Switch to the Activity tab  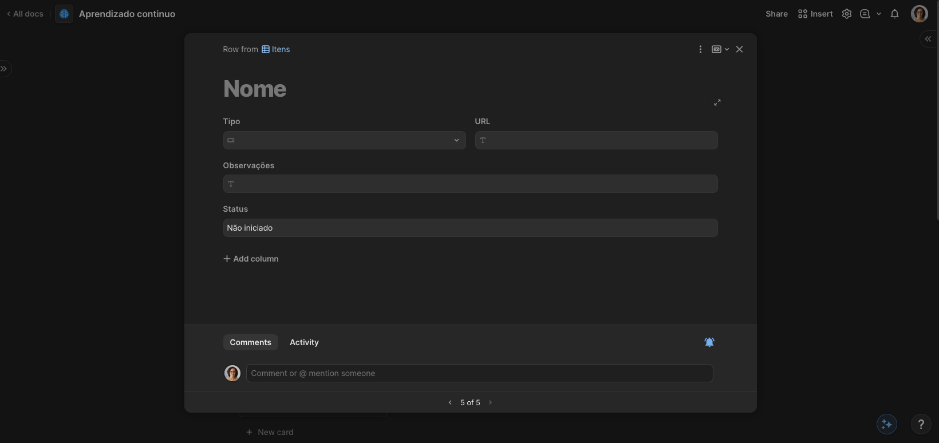pyautogui.click(x=304, y=342)
